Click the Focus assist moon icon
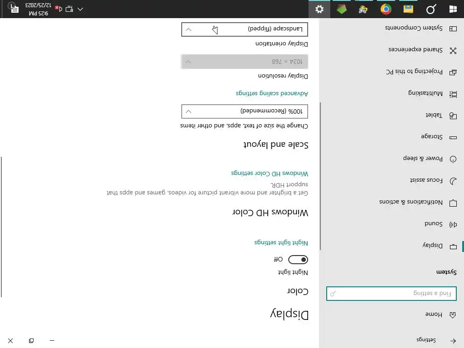 (x=453, y=181)
